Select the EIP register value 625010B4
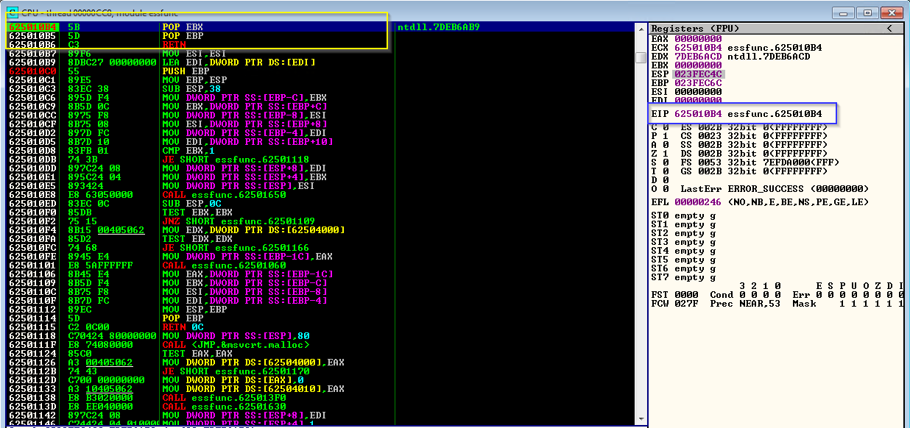The image size is (910, 428). pos(698,114)
